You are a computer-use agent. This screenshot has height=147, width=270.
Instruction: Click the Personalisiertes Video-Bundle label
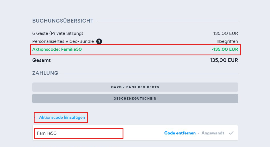(63, 41)
